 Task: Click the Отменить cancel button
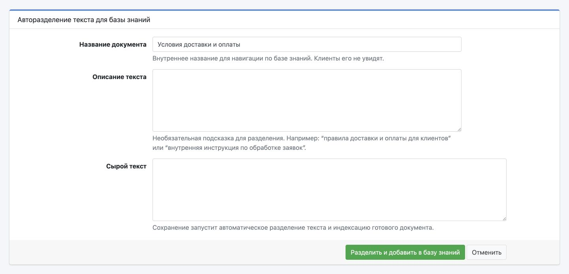point(486,252)
